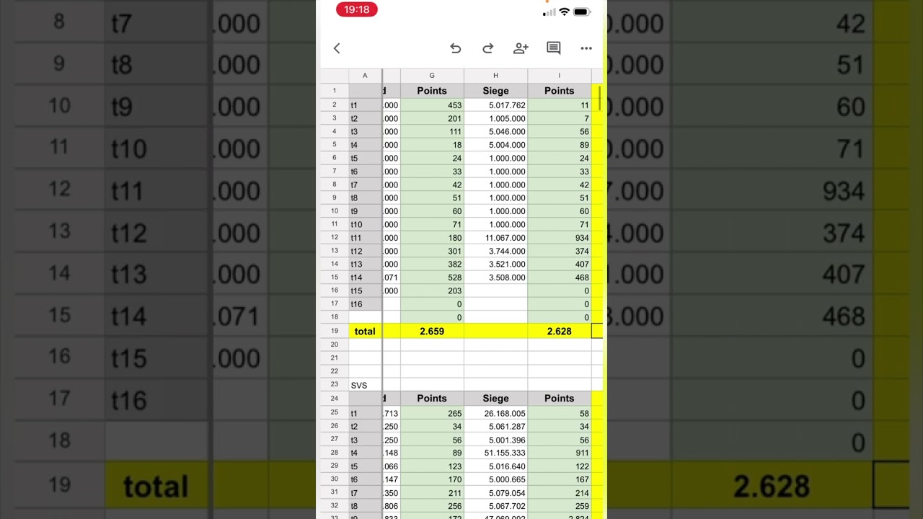
Task: Select the total value 2.628
Action: point(560,331)
